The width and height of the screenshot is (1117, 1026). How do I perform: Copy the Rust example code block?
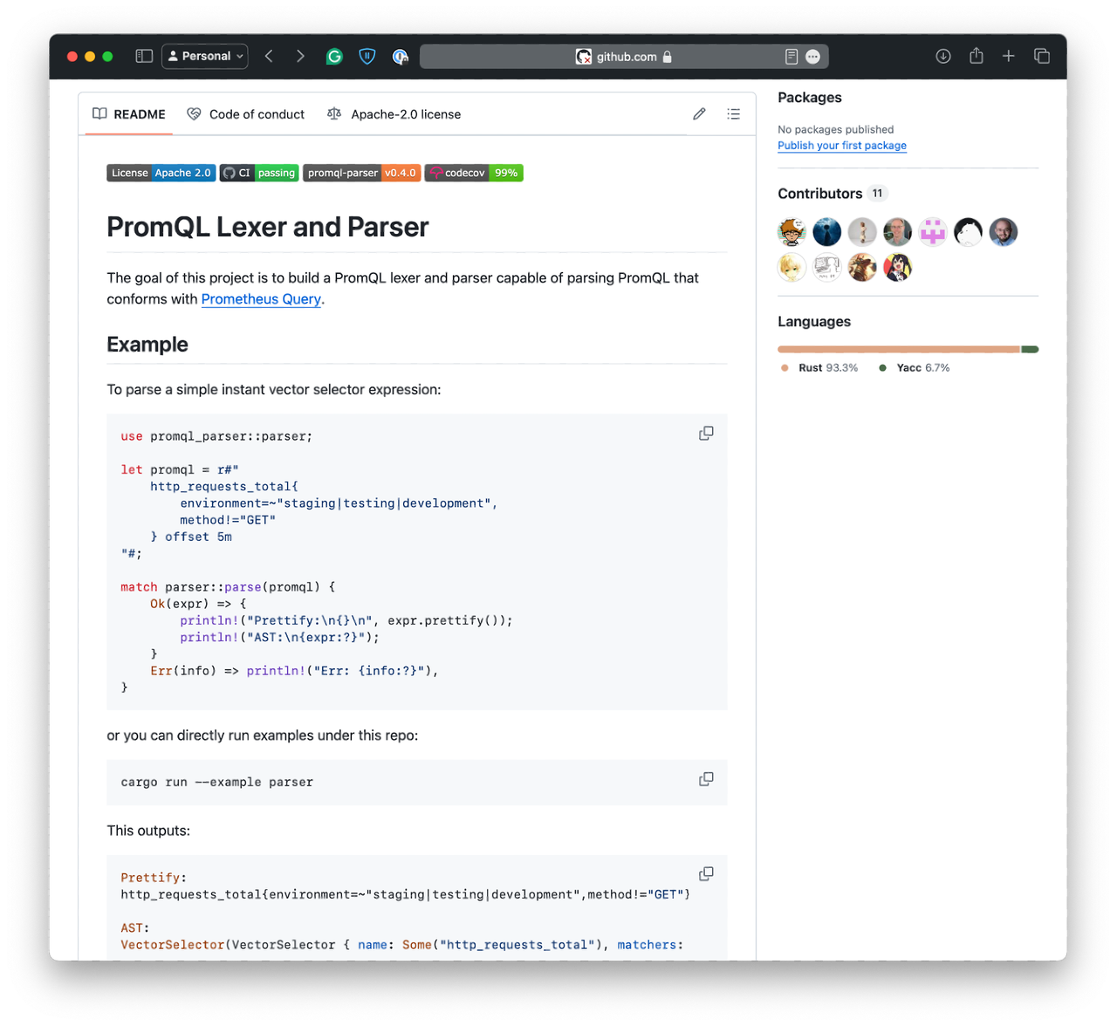[x=706, y=434]
